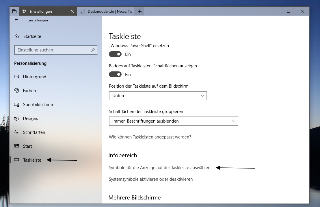
Task: Add a new tab with plus button
Action: 139,11
